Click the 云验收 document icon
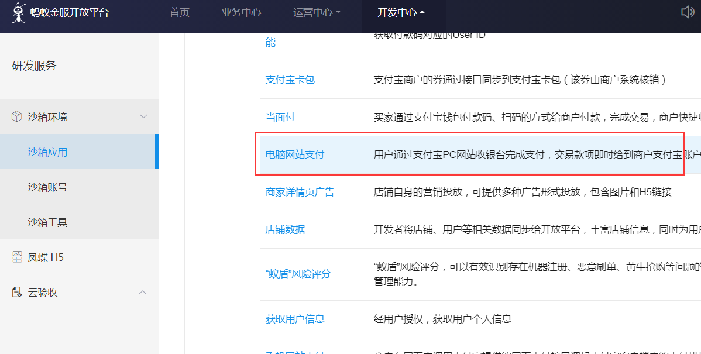Image resolution: width=701 pixels, height=354 pixels. [x=17, y=293]
